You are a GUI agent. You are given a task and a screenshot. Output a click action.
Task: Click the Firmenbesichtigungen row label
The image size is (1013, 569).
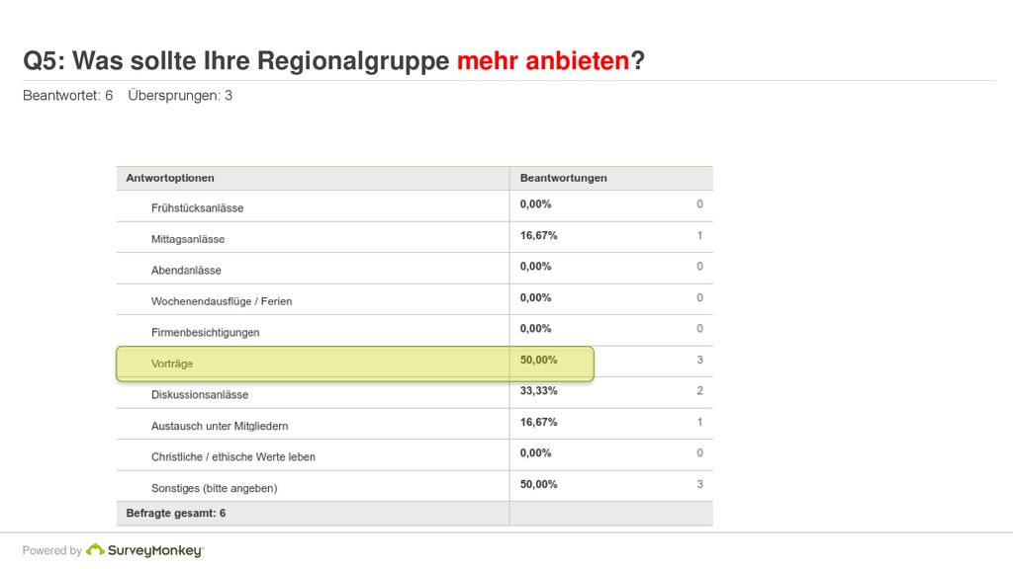(206, 332)
